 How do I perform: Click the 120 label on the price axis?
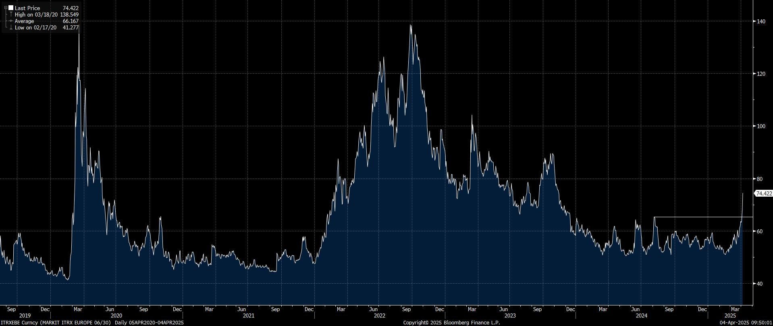click(761, 74)
